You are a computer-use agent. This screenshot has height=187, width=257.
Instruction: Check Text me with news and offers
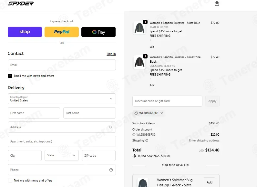point(10,181)
